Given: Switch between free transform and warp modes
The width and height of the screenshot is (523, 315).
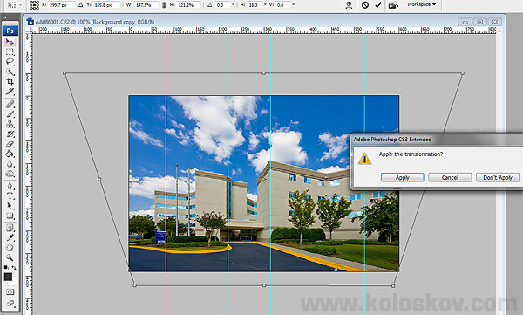Looking at the screenshot, I should pos(349,5).
